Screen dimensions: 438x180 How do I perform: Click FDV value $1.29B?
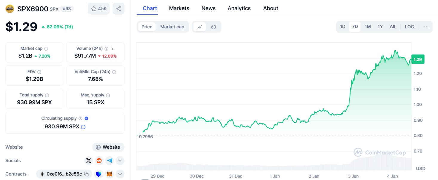(x=34, y=79)
